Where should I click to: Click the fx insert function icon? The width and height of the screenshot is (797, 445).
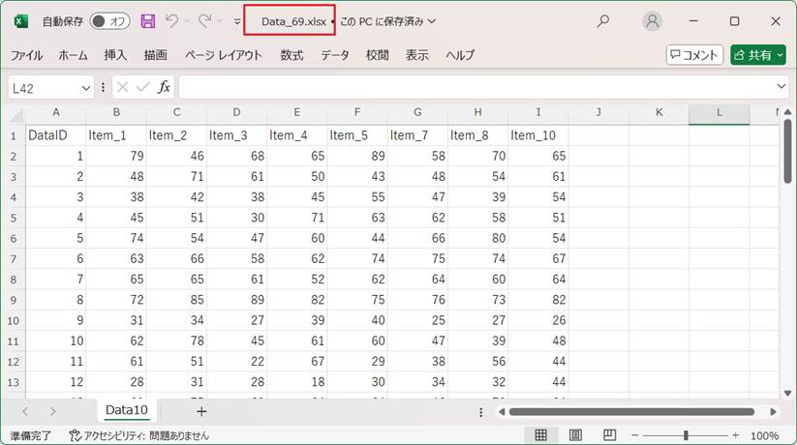165,87
